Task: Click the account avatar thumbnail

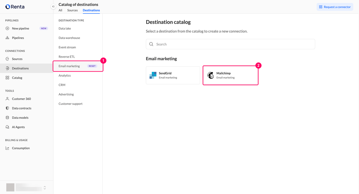Action: 10,187
